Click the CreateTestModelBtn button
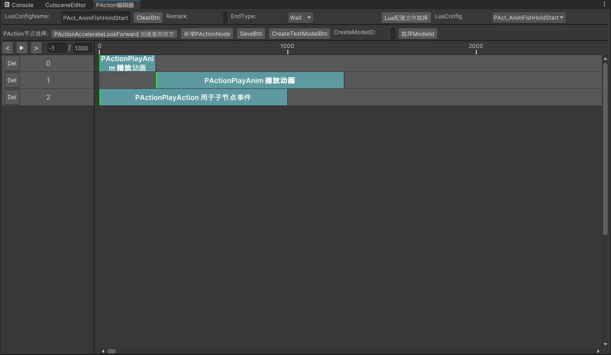 [x=299, y=34]
